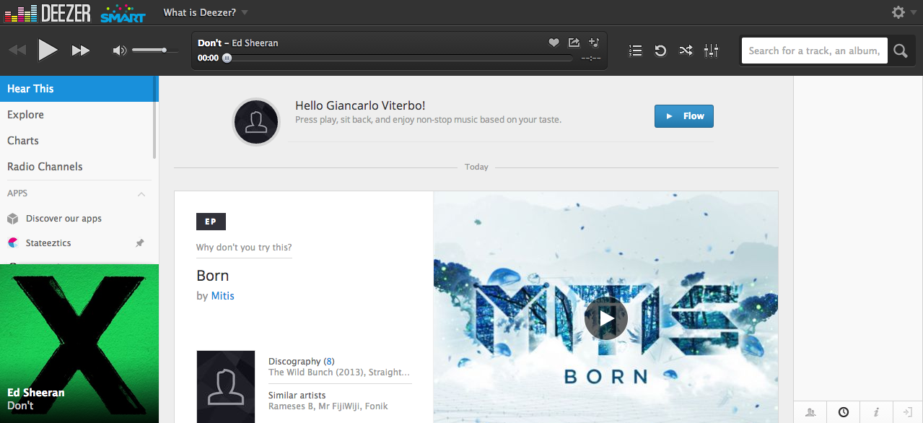
Task: Open the equalizer settings
Action: (712, 51)
